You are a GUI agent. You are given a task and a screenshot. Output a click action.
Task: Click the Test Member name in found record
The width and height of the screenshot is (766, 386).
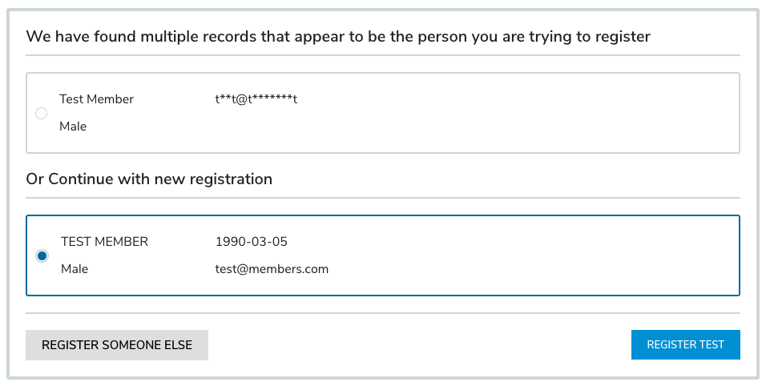click(x=96, y=99)
